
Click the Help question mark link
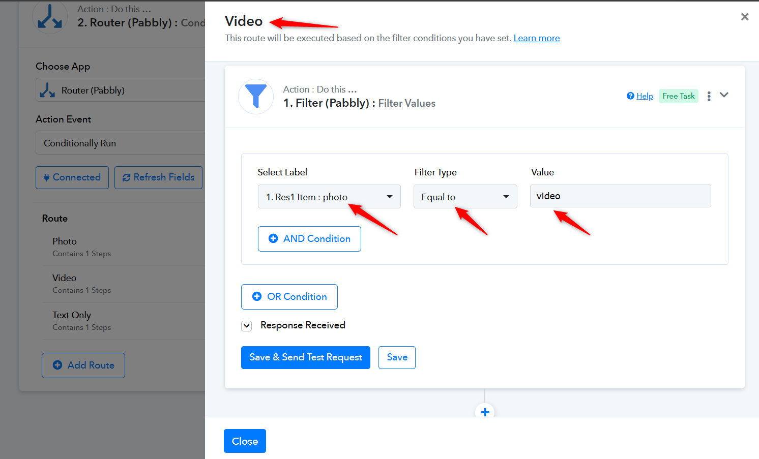640,96
